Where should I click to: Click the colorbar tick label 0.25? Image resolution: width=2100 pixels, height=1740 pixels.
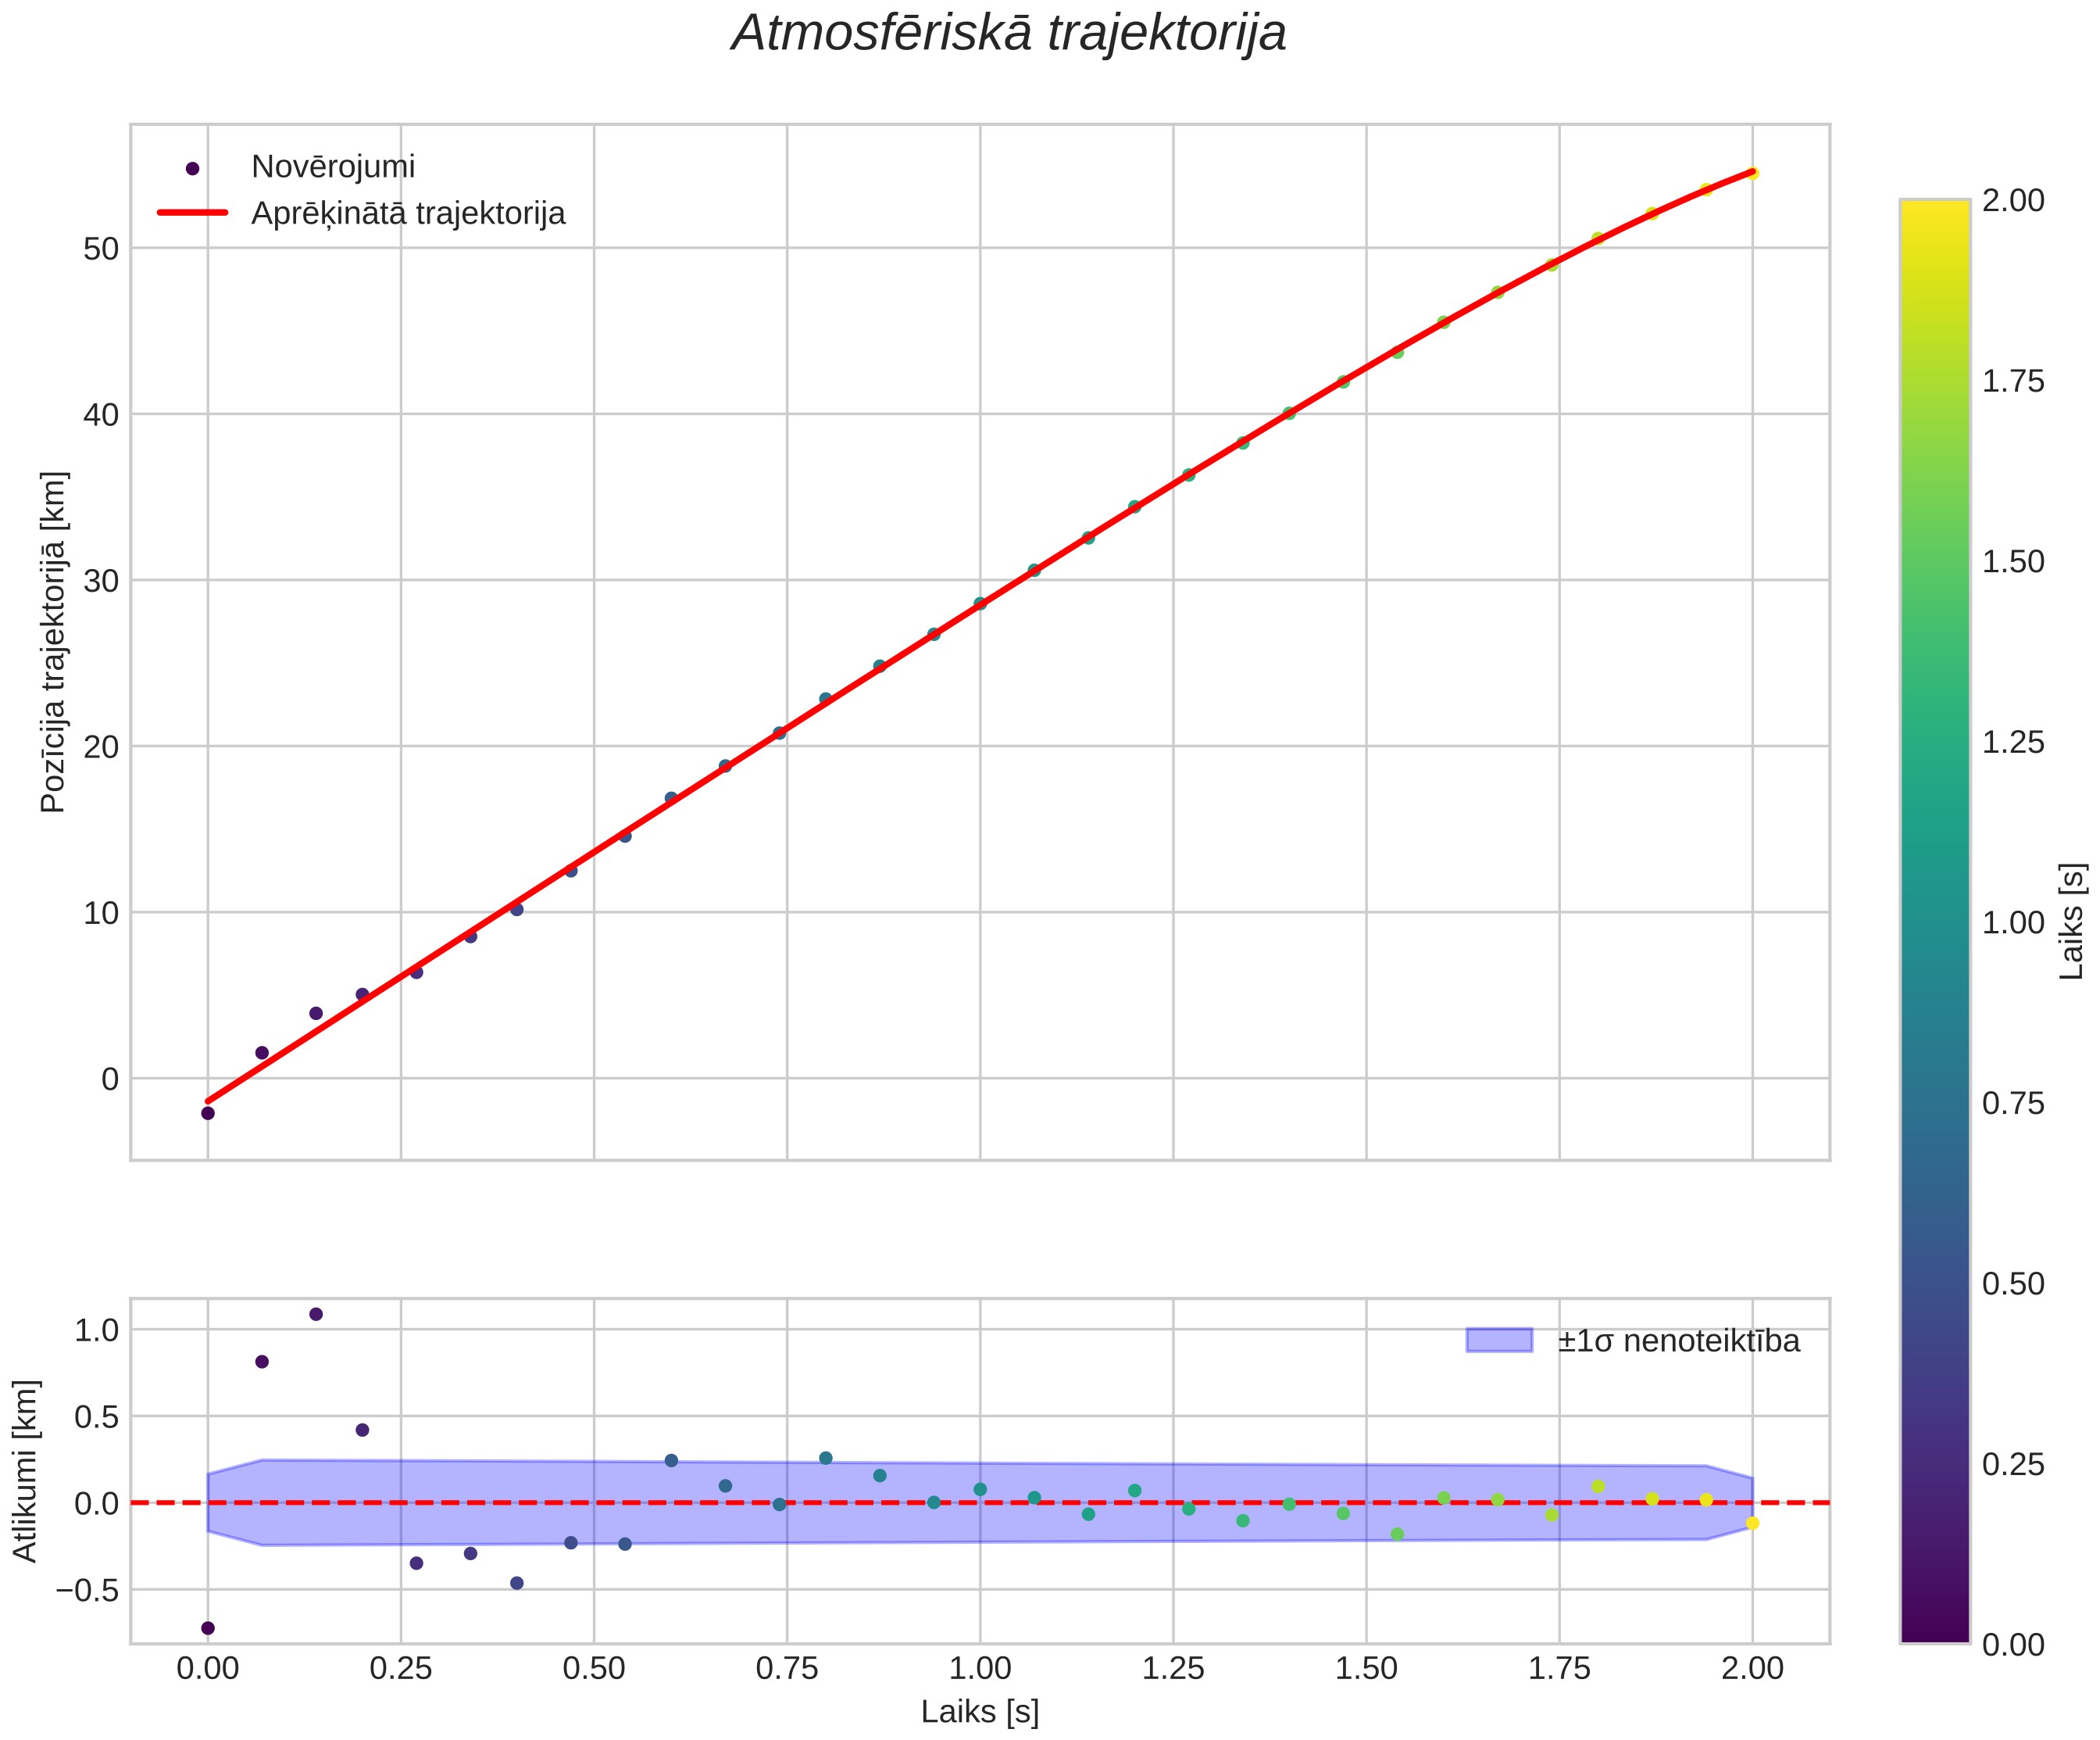(2014, 1464)
